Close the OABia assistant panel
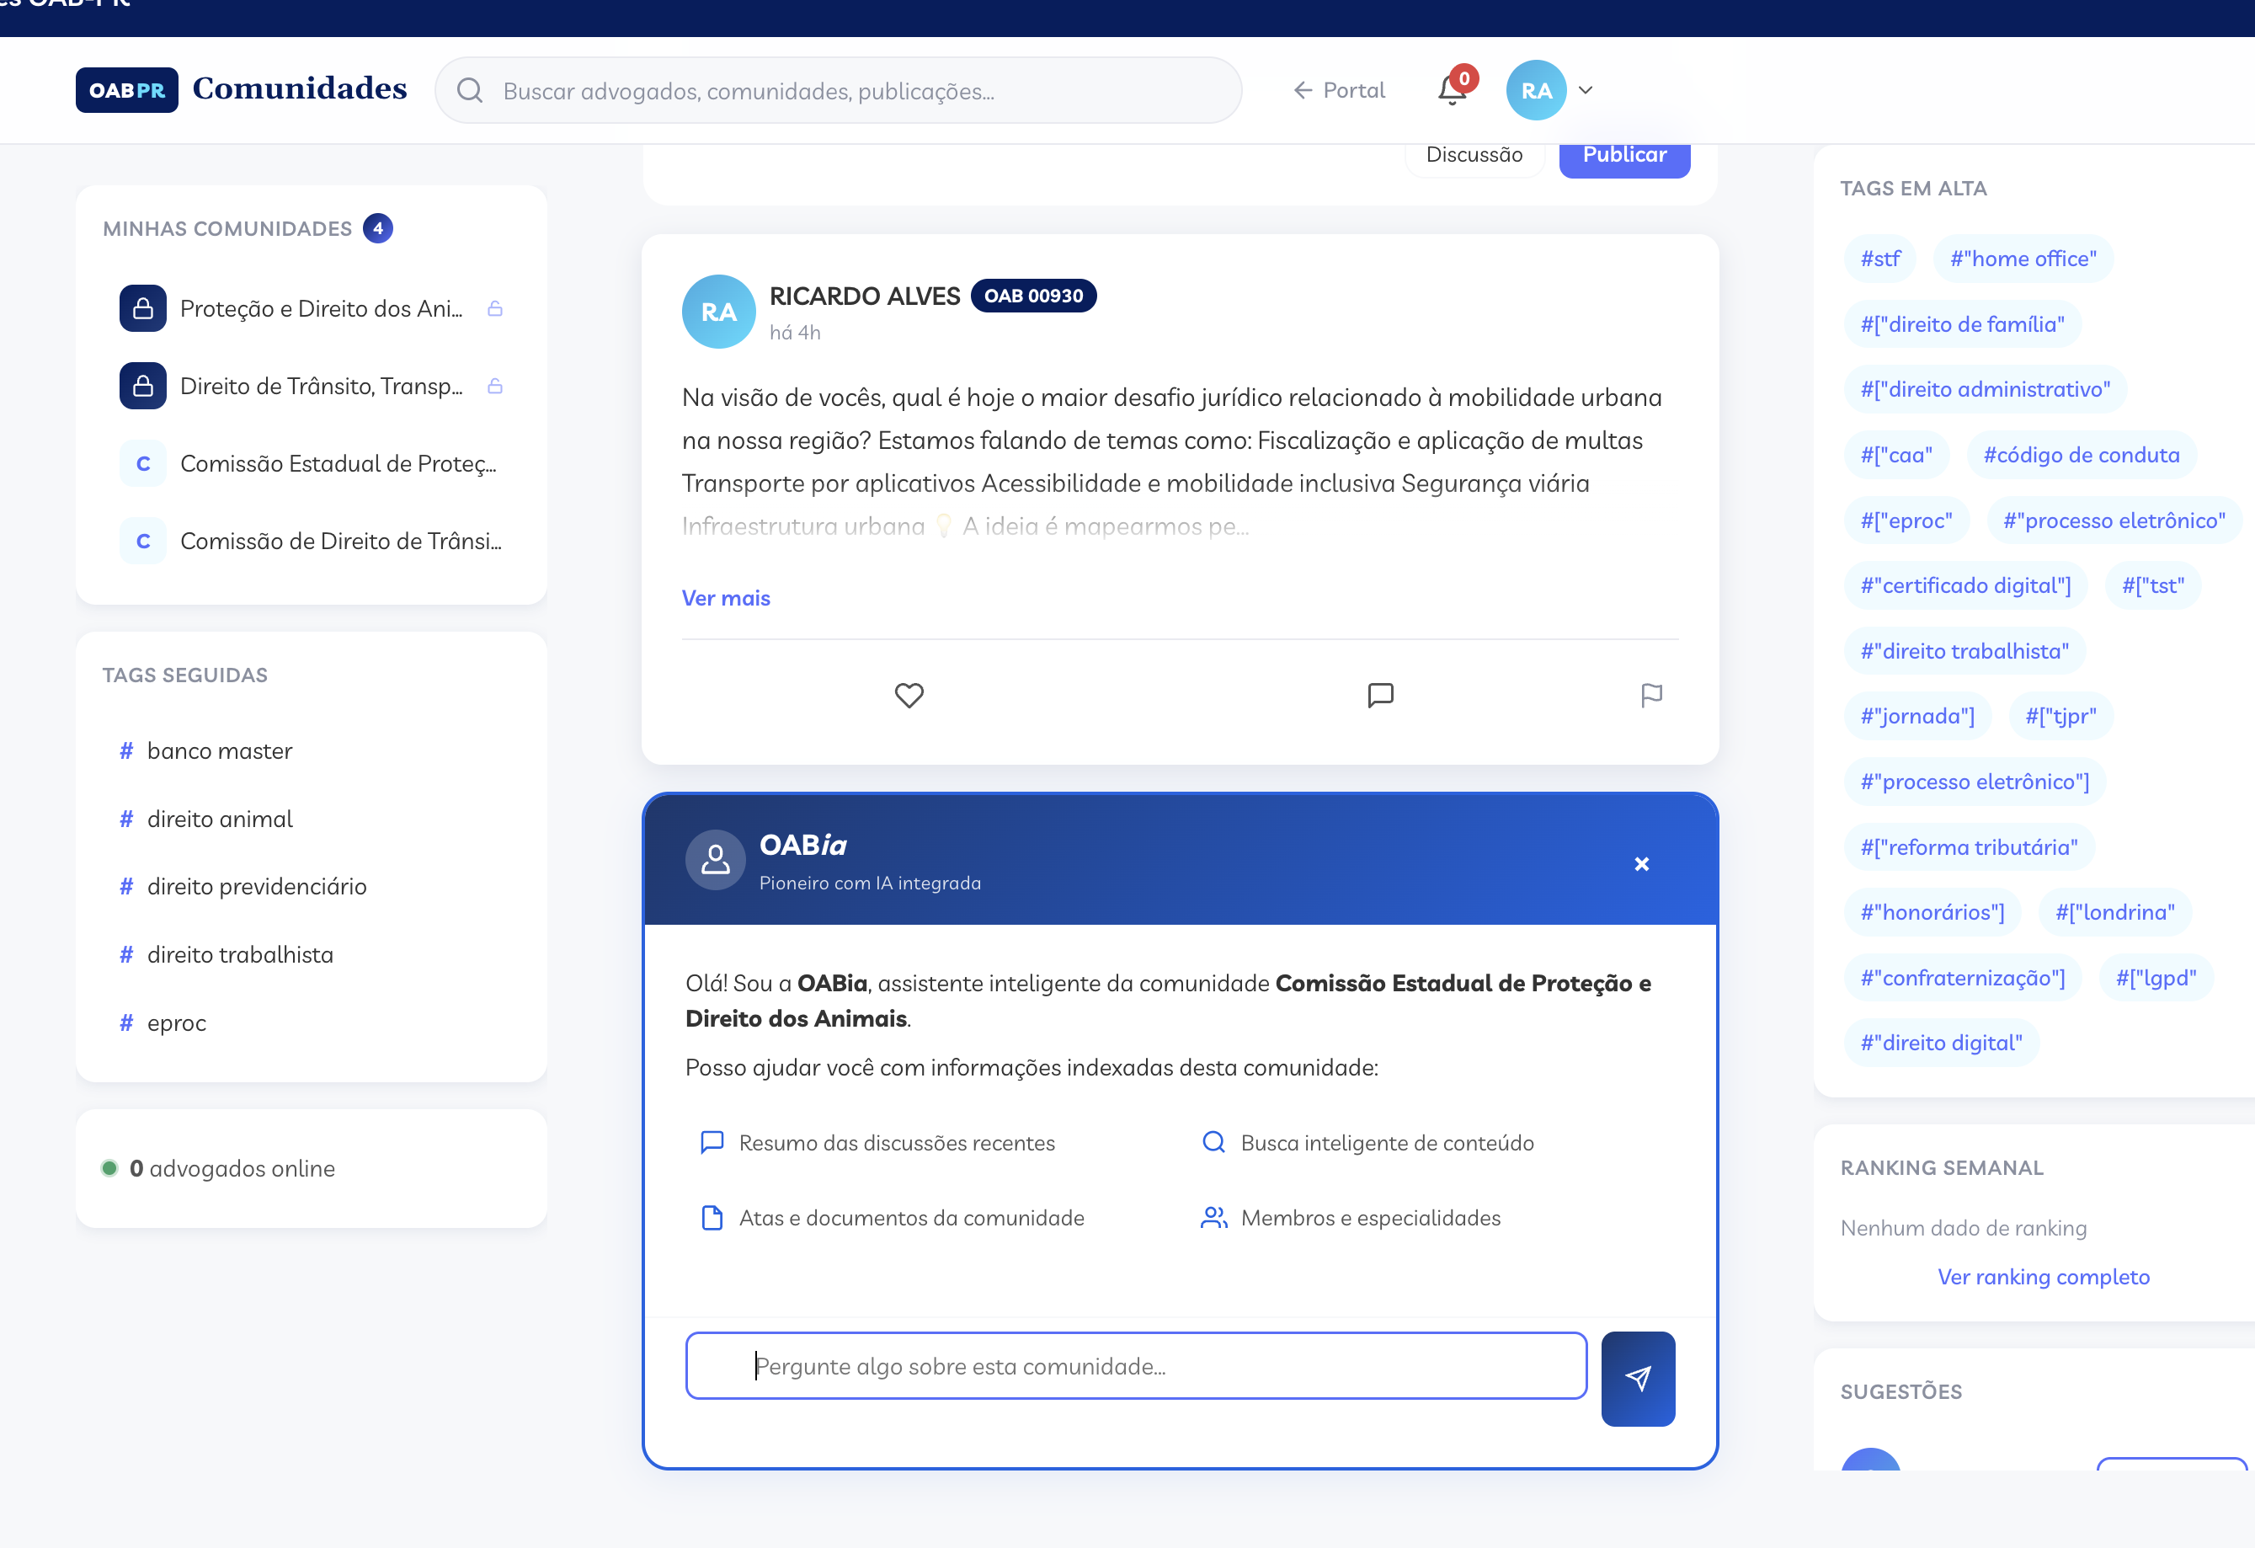 [x=1641, y=864]
